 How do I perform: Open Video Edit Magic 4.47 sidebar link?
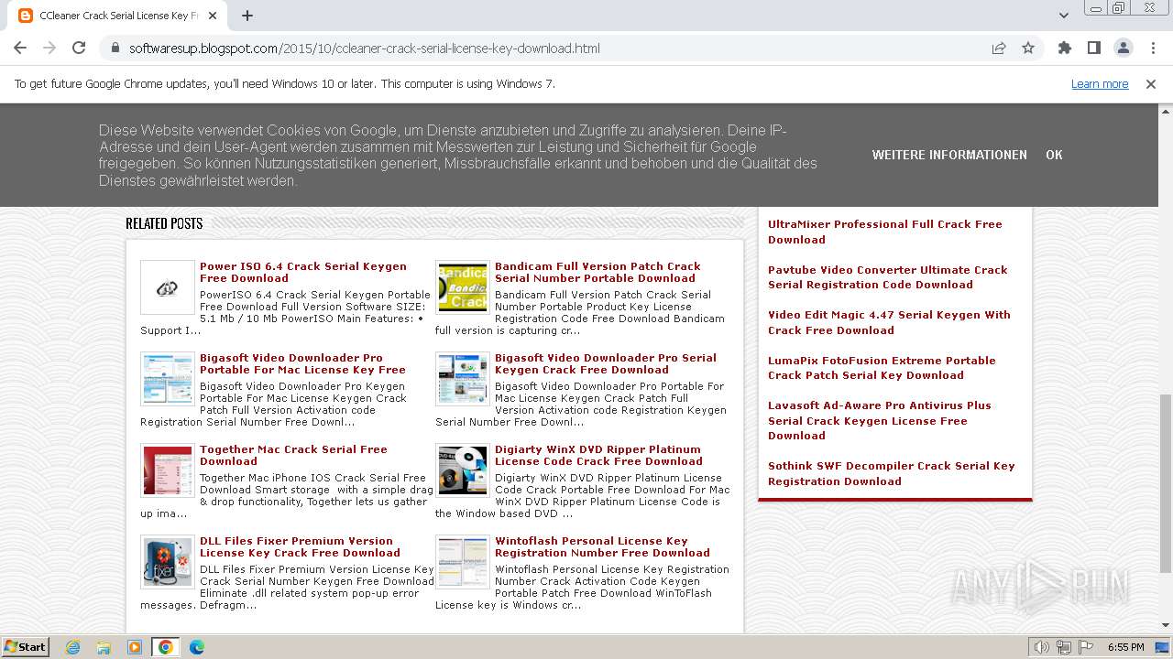pyautogui.click(x=889, y=322)
